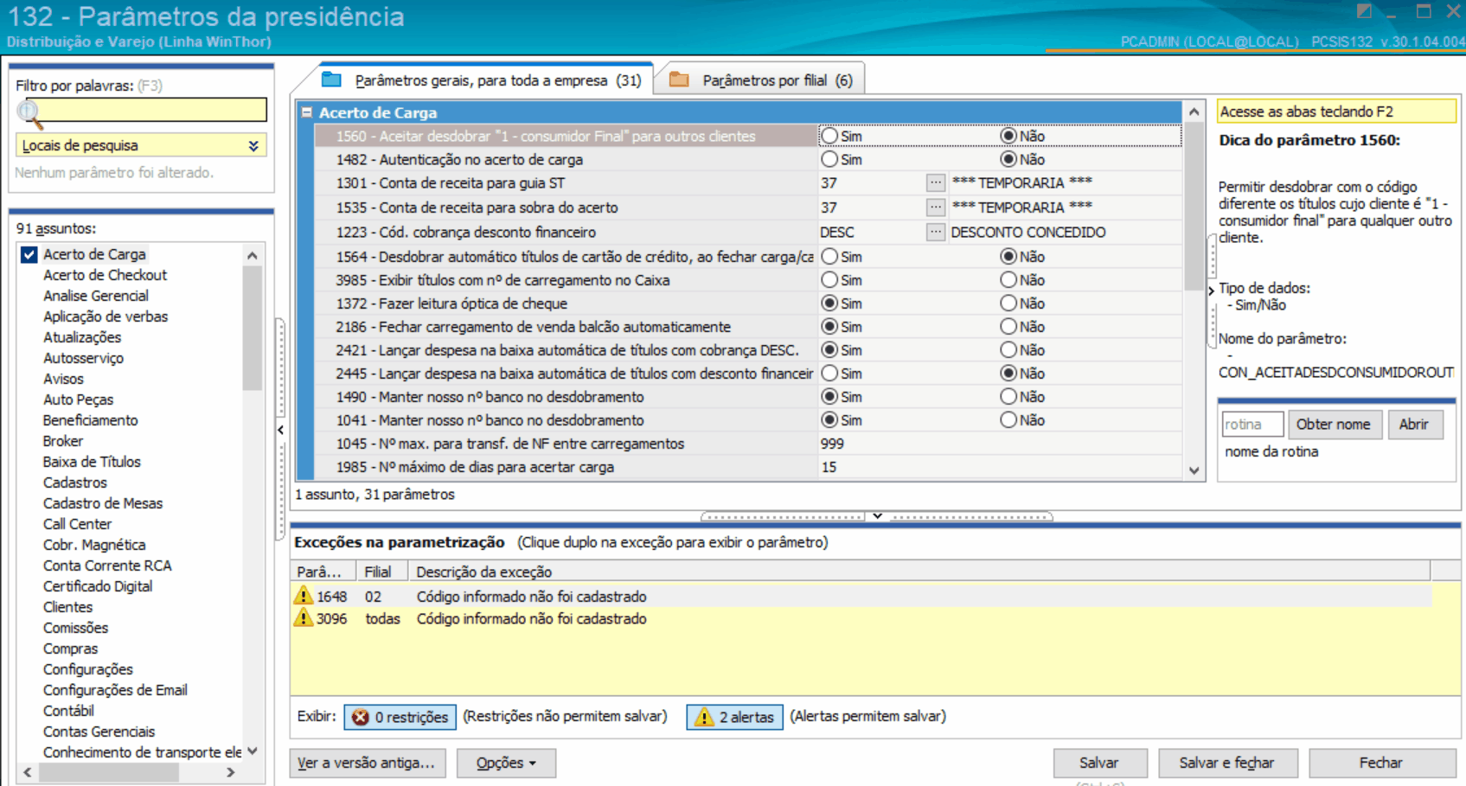Screen dimensions: 1466x786
Task: Click value 999 for parameter 1045
Action: [x=832, y=444]
